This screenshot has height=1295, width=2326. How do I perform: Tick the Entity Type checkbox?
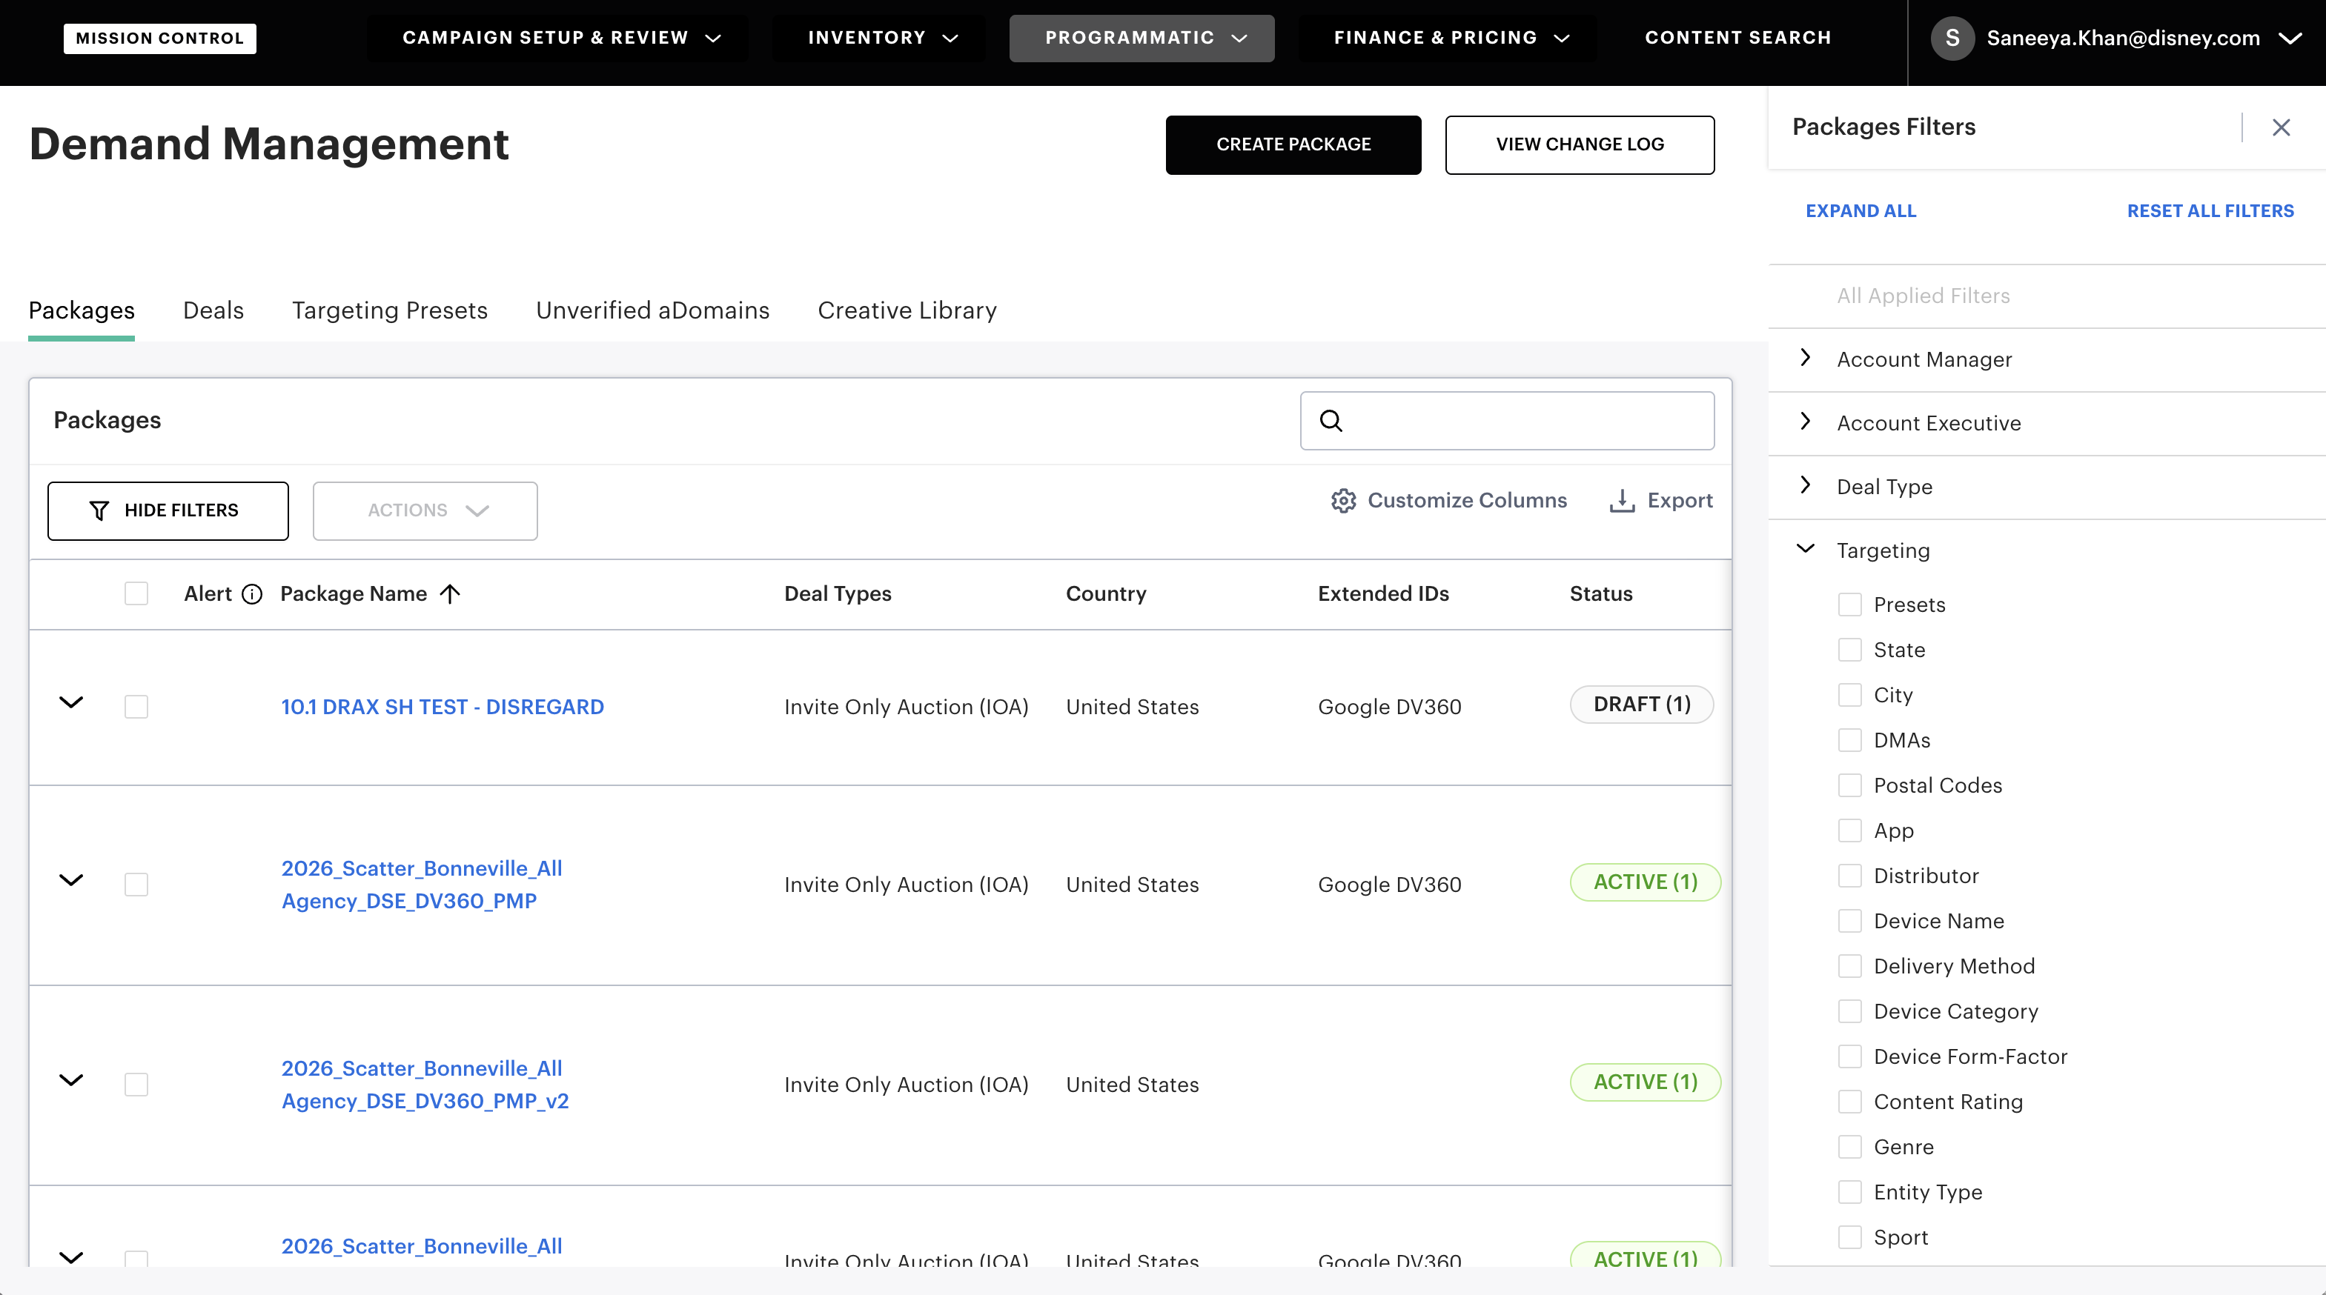[x=1850, y=1192]
